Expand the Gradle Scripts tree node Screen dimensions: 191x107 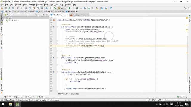tap(4, 21)
